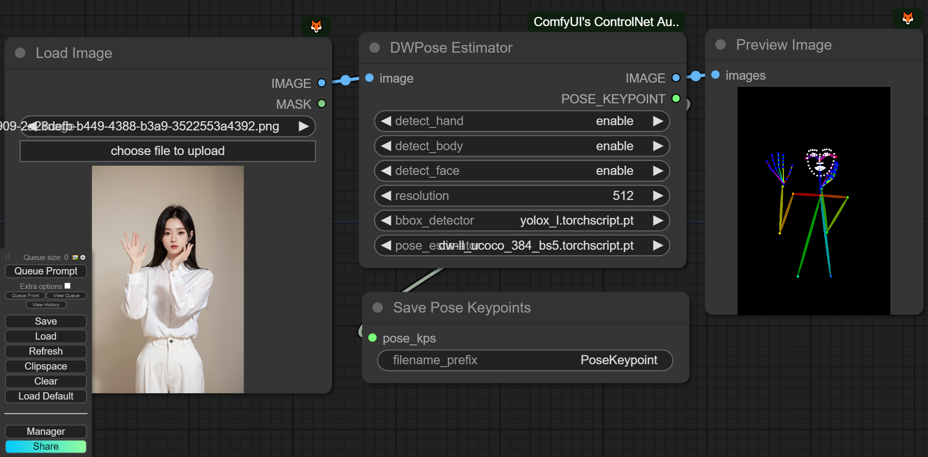Click the MASK output socket on Load Image
Screen dimensions: 928x457
(x=321, y=104)
